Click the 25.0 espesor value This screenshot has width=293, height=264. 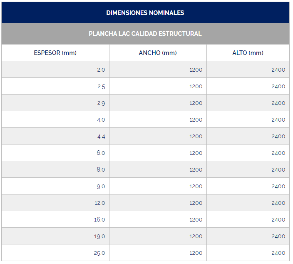click(99, 253)
